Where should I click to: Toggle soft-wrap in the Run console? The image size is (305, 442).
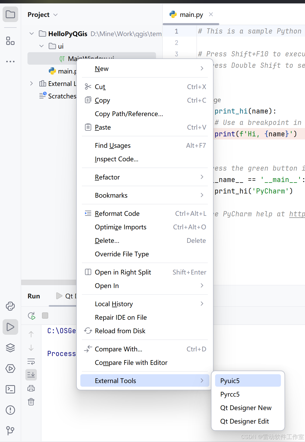click(31, 361)
